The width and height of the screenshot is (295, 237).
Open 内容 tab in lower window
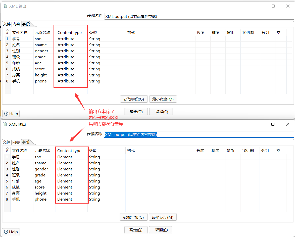point(16,142)
